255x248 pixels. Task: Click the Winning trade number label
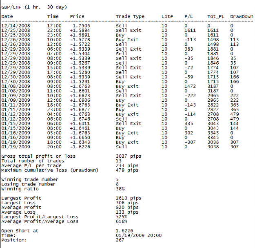[30, 180]
